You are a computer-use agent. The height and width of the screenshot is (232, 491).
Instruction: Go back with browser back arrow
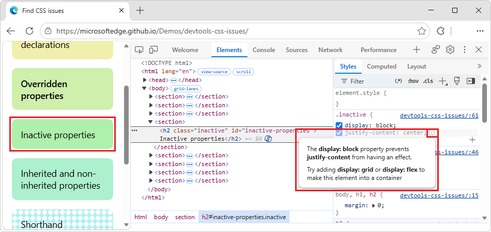[x=11, y=31]
